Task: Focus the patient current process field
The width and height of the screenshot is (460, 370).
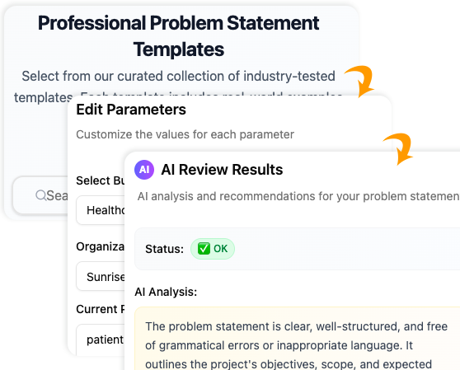Action: pyautogui.click(x=101, y=340)
